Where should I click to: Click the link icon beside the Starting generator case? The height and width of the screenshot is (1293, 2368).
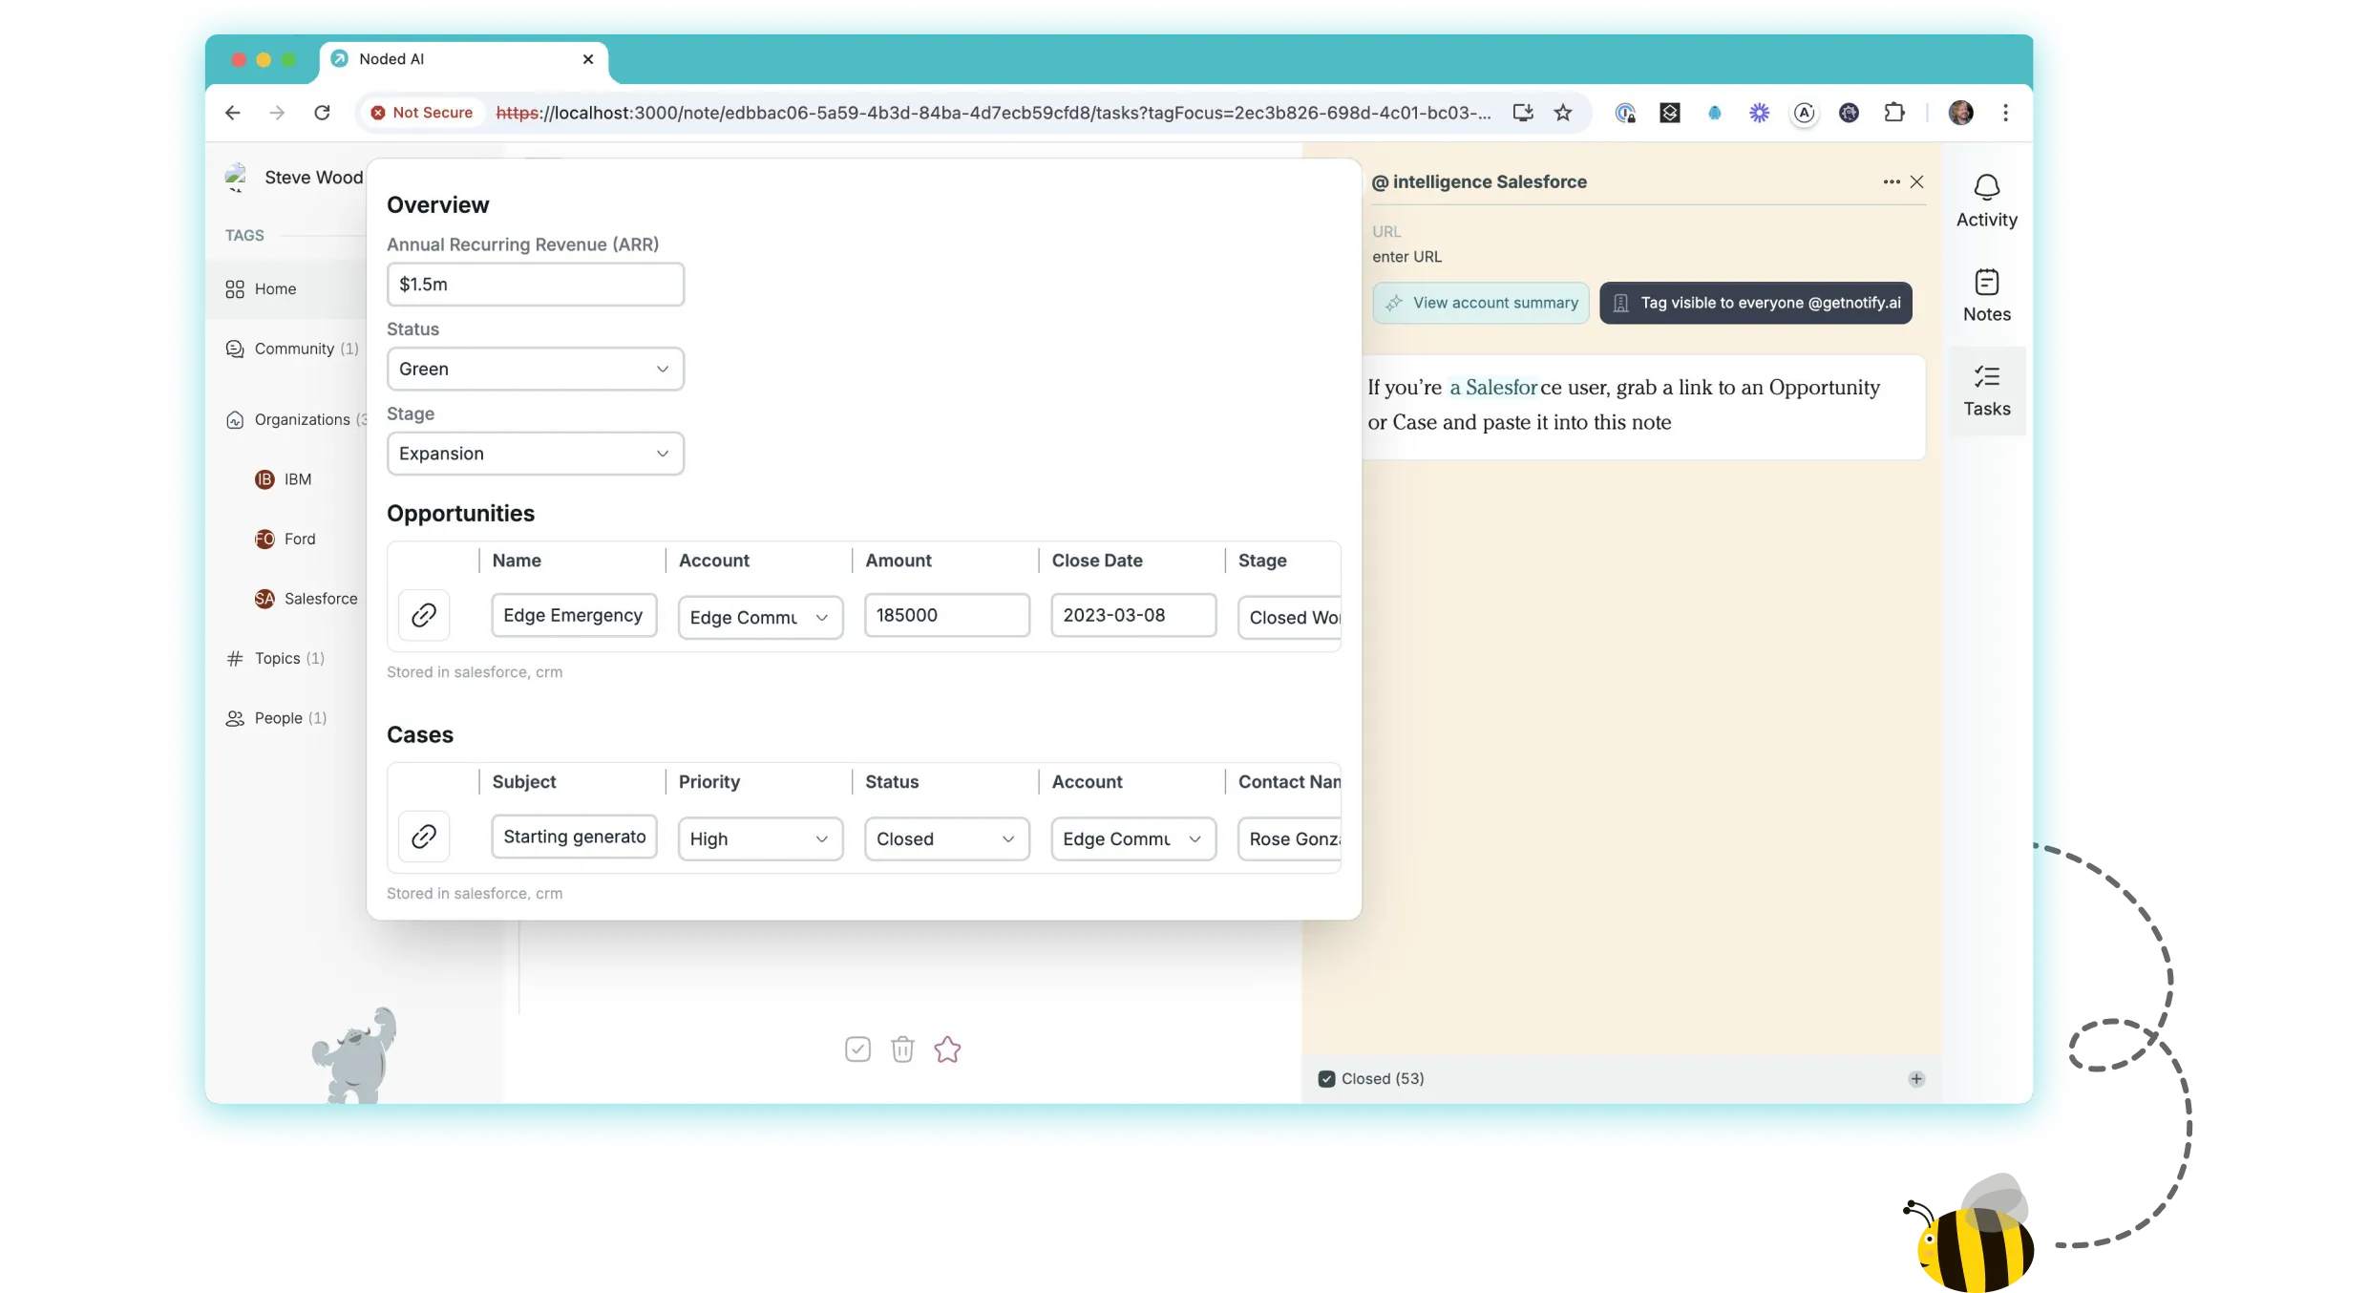(424, 837)
